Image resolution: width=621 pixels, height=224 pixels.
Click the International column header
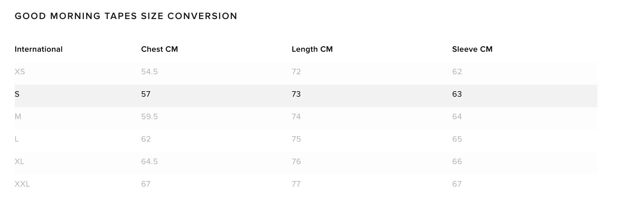pyautogui.click(x=39, y=49)
